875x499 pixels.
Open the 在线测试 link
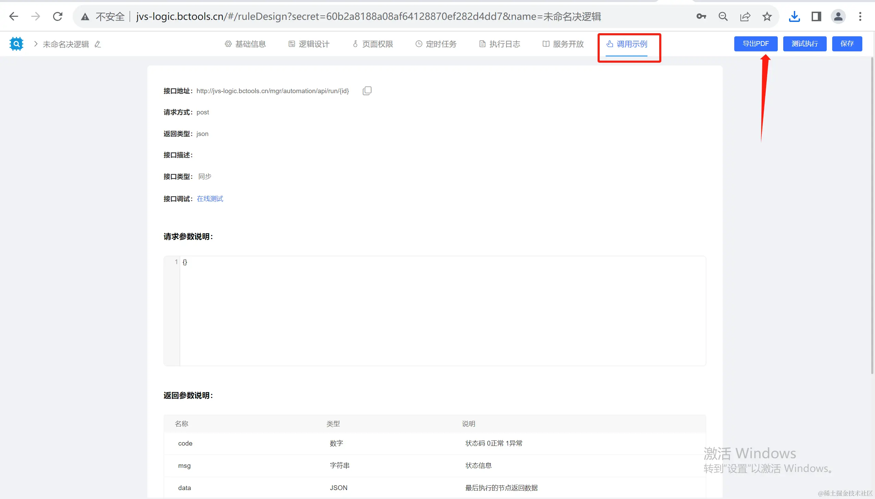click(x=210, y=199)
